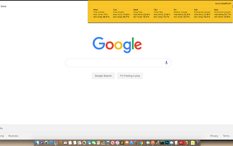Open Adobe Creative Cloud red icon

pos(181,143)
